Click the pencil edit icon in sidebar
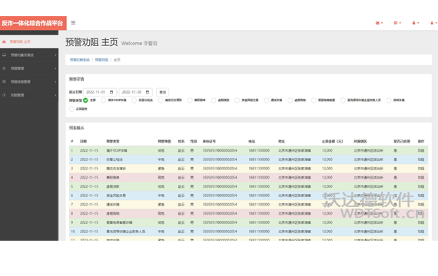The image size is (438, 276). (x=4, y=95)
